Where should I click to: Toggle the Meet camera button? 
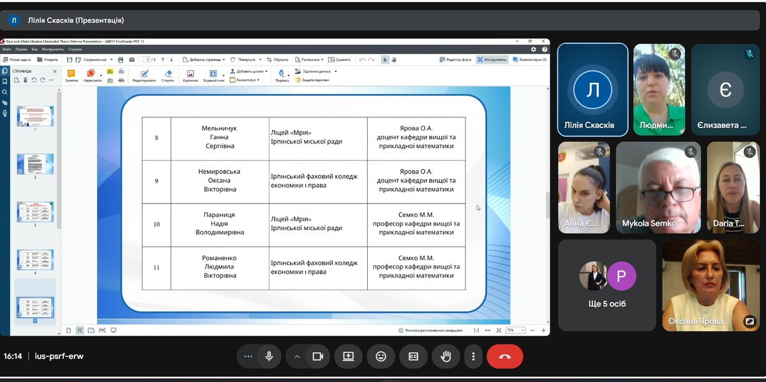[x=317, y=356]
